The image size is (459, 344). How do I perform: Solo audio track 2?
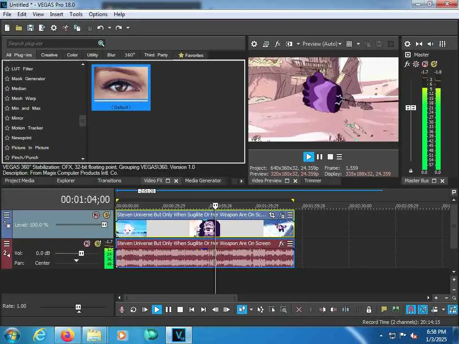point(98,243)
